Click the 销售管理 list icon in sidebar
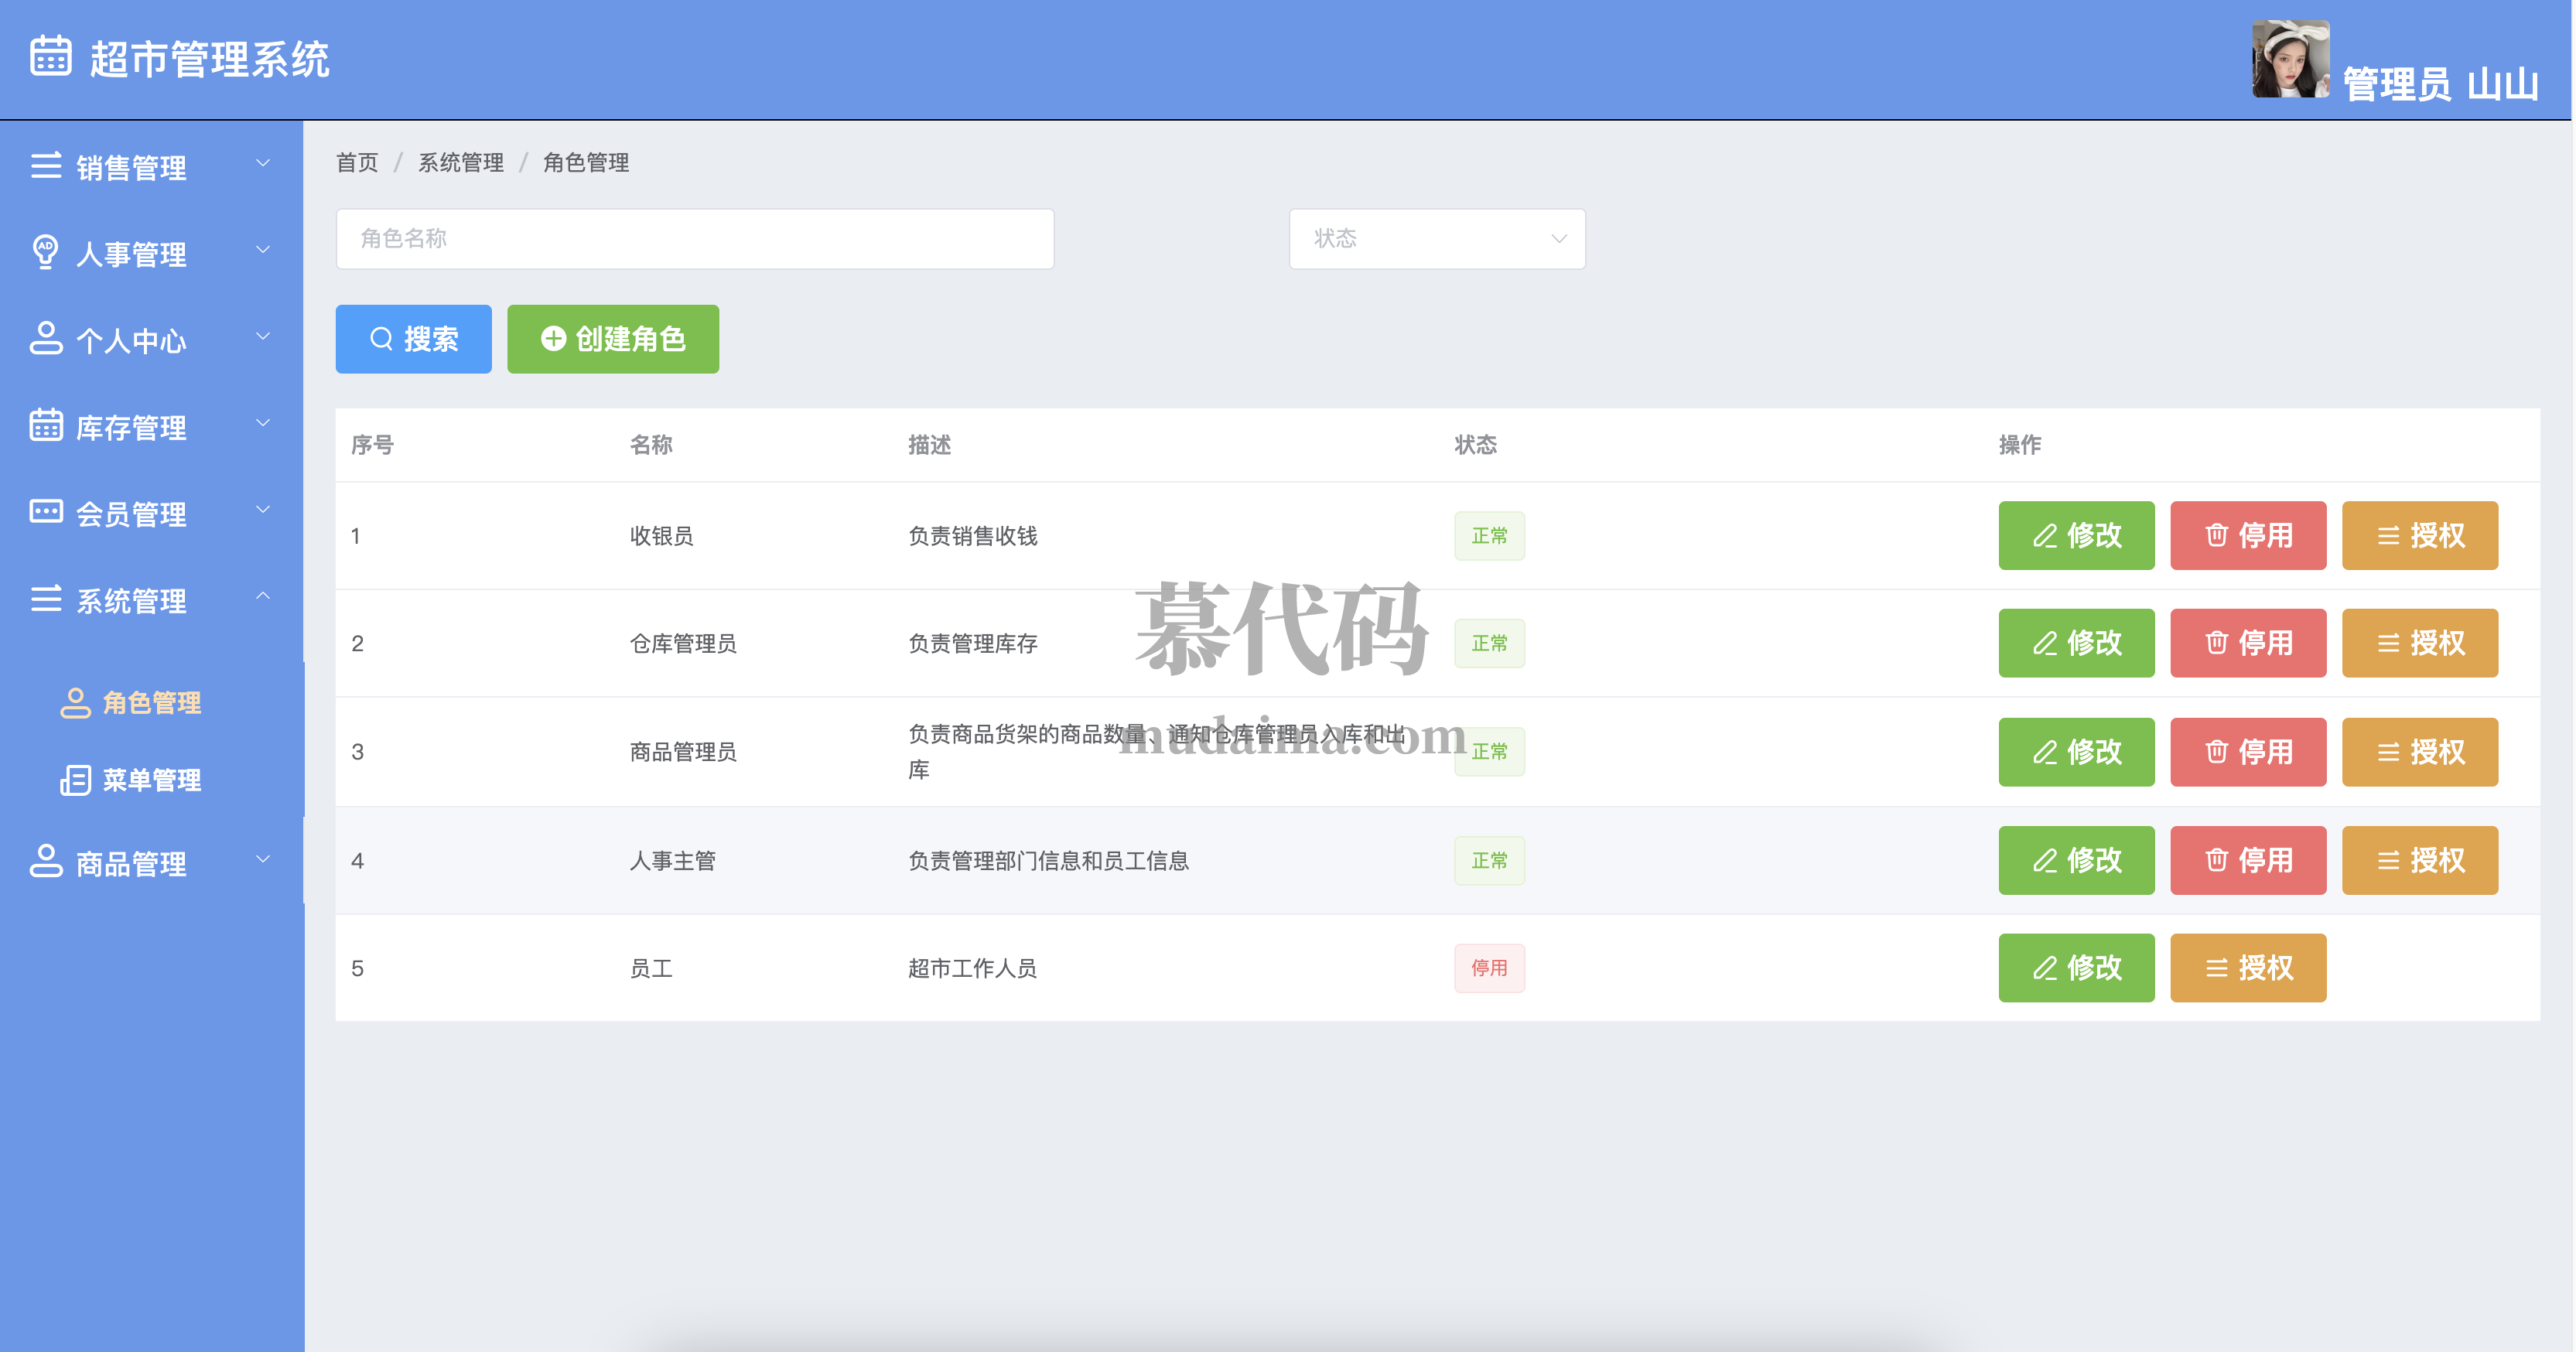 click(46, 166)
